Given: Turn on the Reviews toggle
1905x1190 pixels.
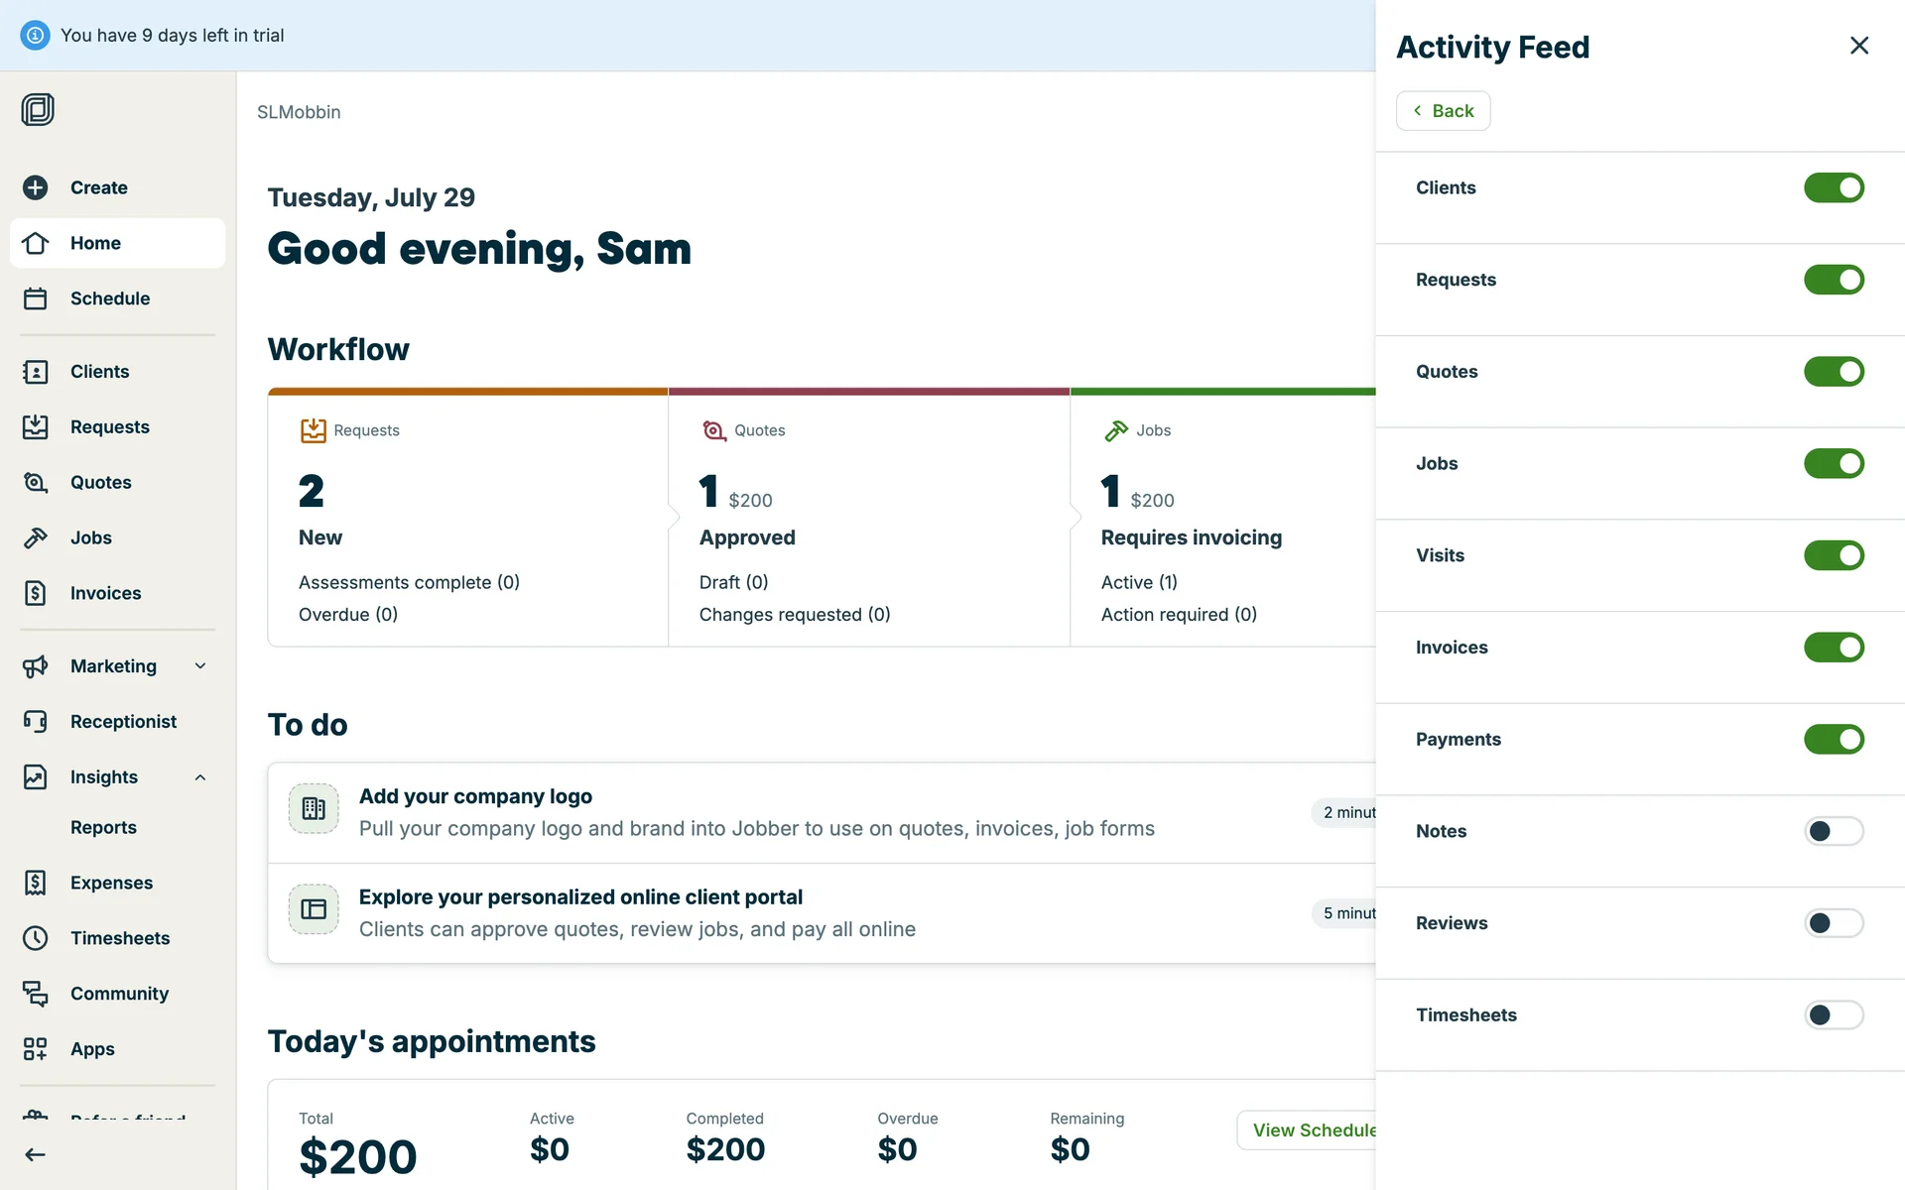Looking at the screenshot, I should [x=1833, y=923].
